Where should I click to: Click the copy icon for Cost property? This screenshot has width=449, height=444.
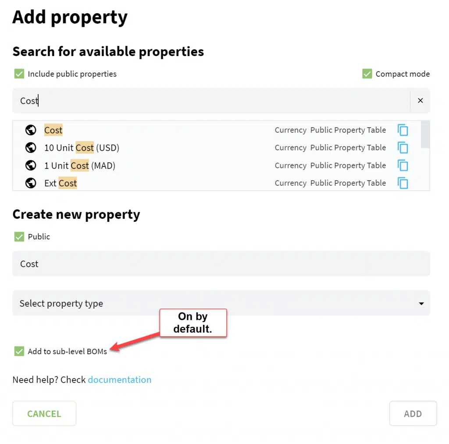(x=403, y=130)
